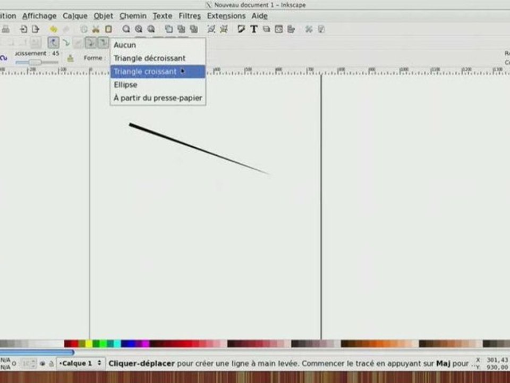Zoom to fit page icon
510x383 pixels.
[x=151, y=29]
